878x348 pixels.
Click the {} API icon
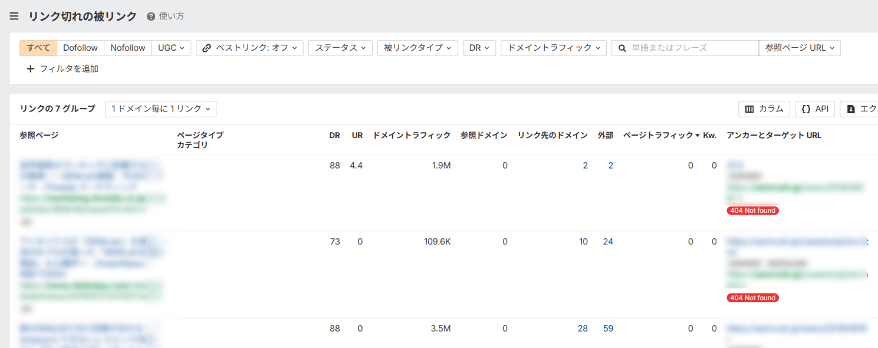(805, 109)
